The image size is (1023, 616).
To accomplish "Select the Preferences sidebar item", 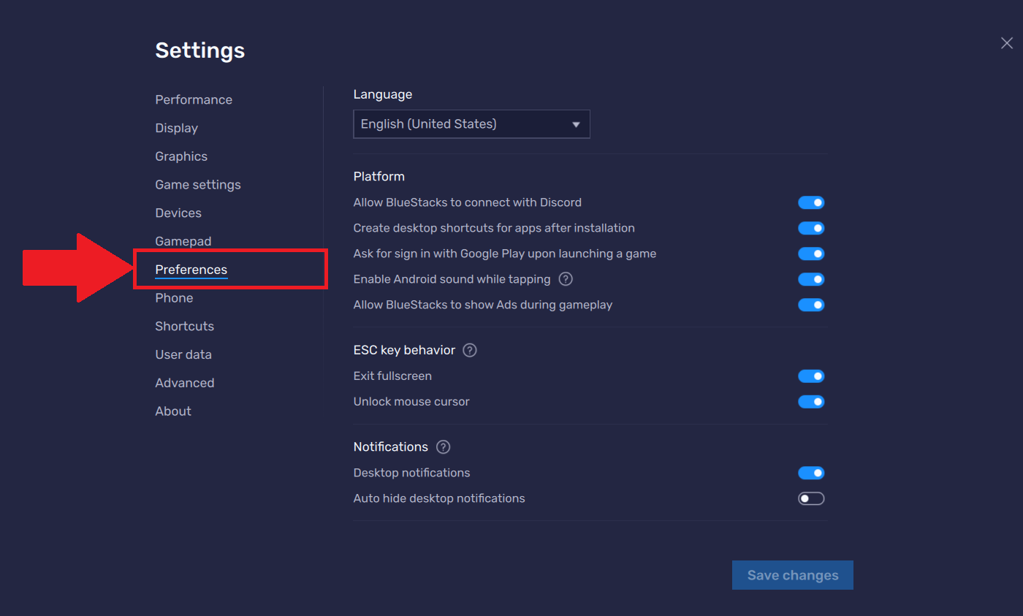I will [191, 270].
